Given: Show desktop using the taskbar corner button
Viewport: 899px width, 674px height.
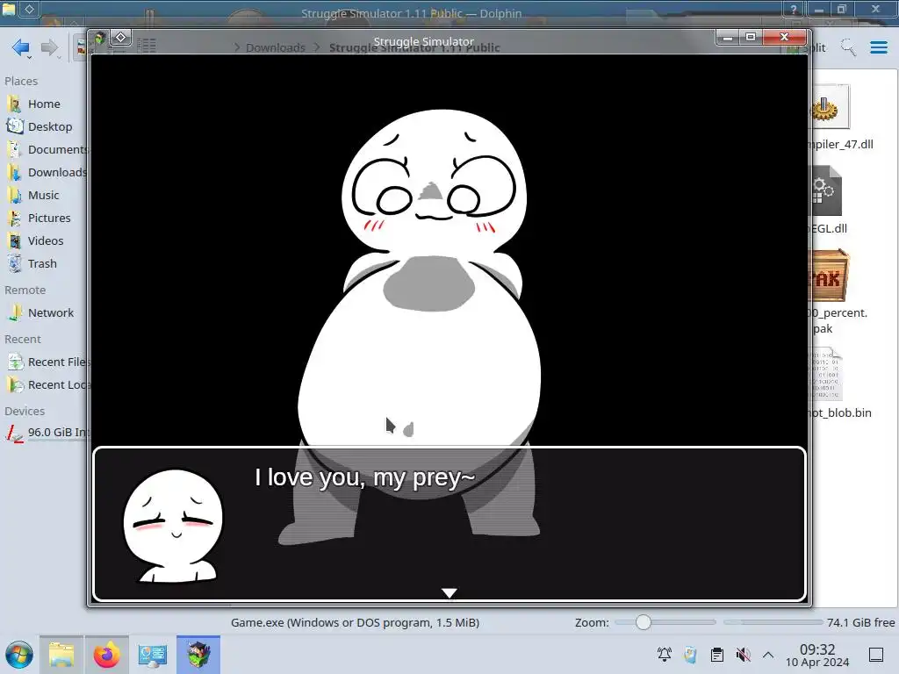Looking at the screenshot, I should (x=876, y=655).
